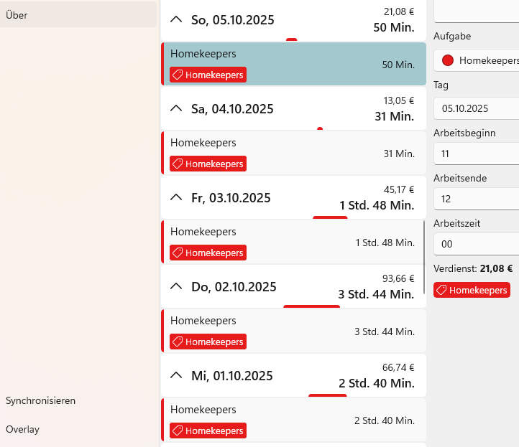Click Homekeepers tag in 1 Std. 48 Min. entry

[208, 253]
